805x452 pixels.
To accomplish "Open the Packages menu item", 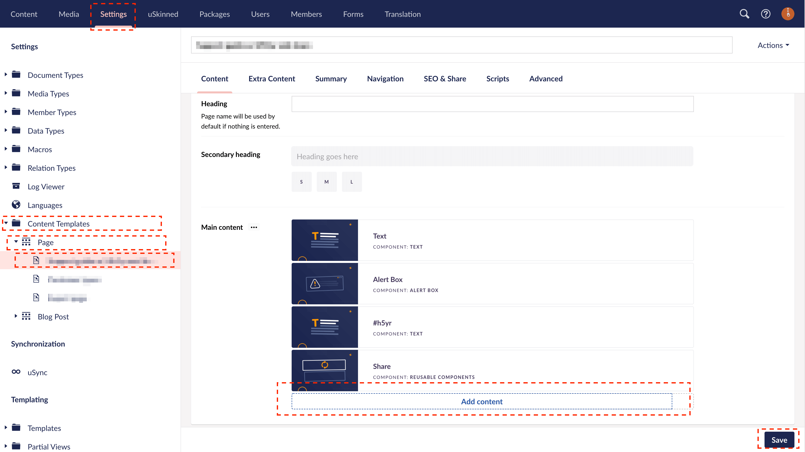I will click(215, 14).
